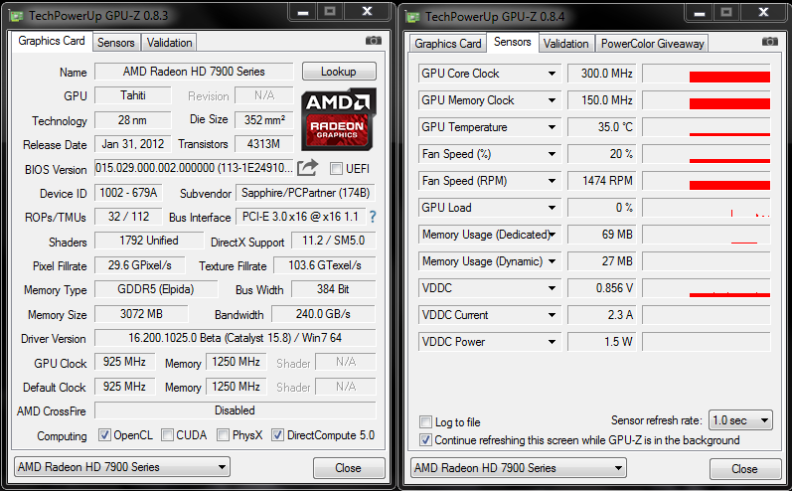The height and width of the screenshot is (491, 792).
Task: Click the Memory Size value 3072 MB
Action: coord(141,314)
